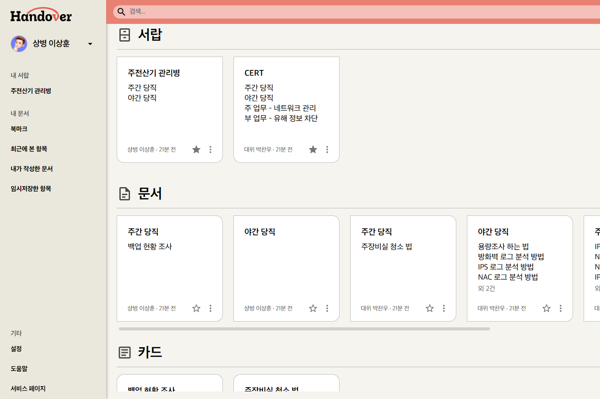Click the 서랍 section heading
The image size is (600, 399).
click(150, 35)
